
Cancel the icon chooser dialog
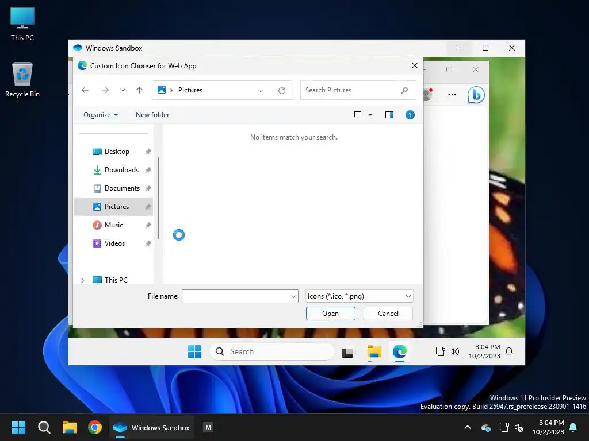pyautogui.click(x=388, y=314)
